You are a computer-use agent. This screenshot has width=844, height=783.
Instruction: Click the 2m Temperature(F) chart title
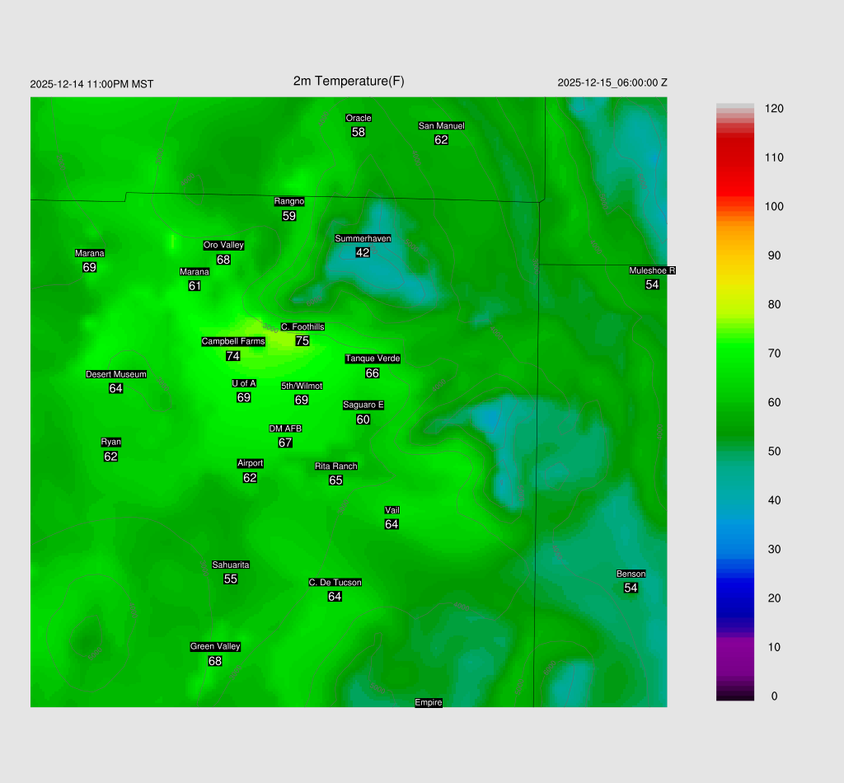(x=349, y=81)
